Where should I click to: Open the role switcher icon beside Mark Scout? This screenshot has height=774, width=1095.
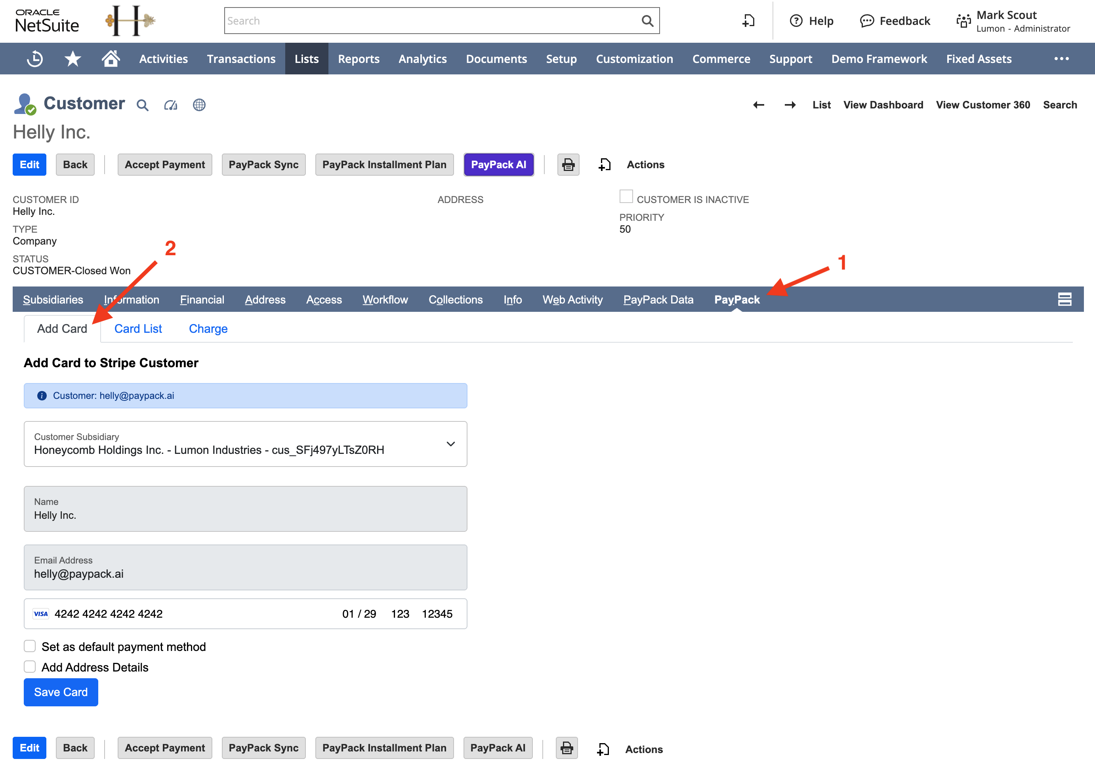963,21
